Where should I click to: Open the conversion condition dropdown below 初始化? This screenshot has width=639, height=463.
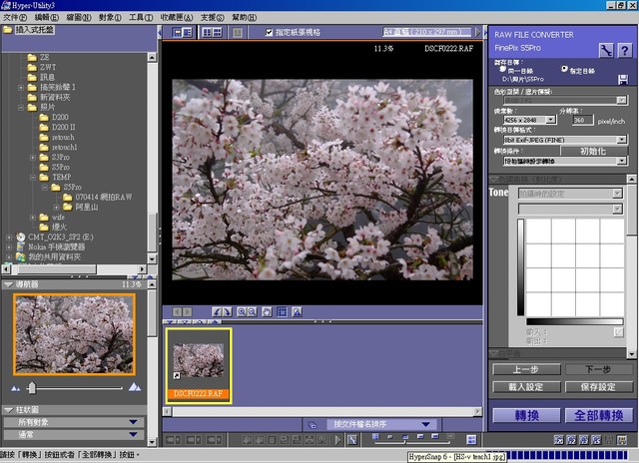pyautogui.click(x=565, y=162)
